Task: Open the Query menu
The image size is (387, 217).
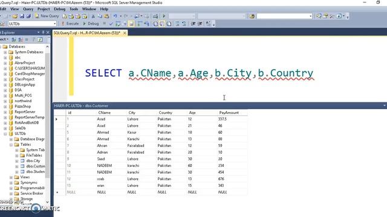Action: (28, 9)
